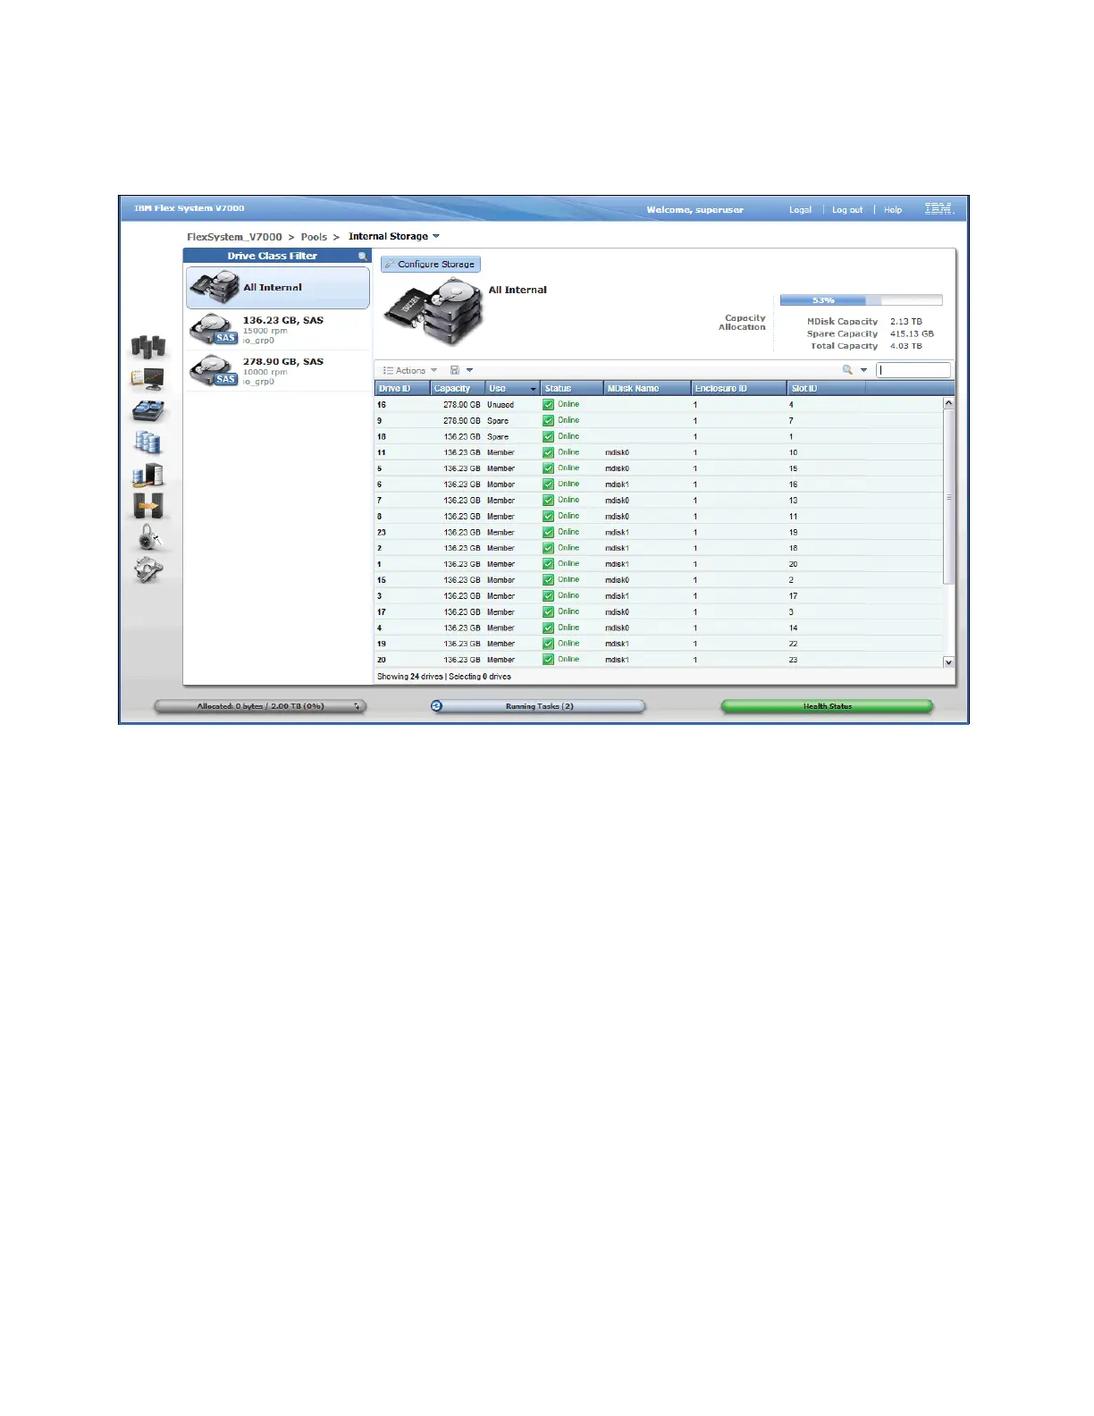
Task: Click the Online check icon for drive 11
Action: coord(549,453)
